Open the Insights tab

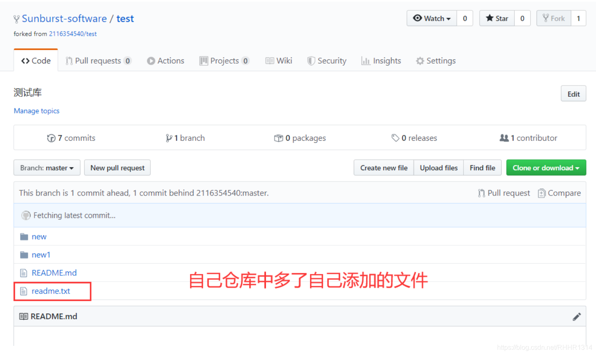(381, 61)
